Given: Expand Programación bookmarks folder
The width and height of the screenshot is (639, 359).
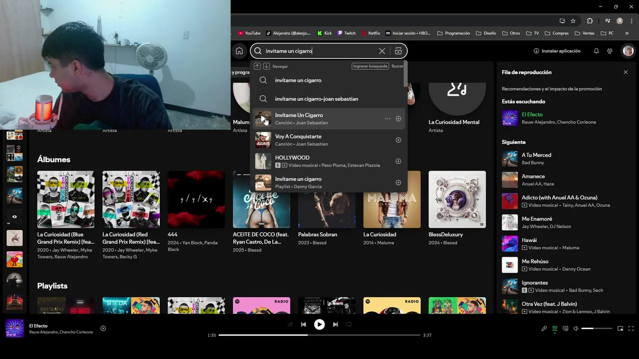Looking at the screenshot, I should [x=453, y=33].
